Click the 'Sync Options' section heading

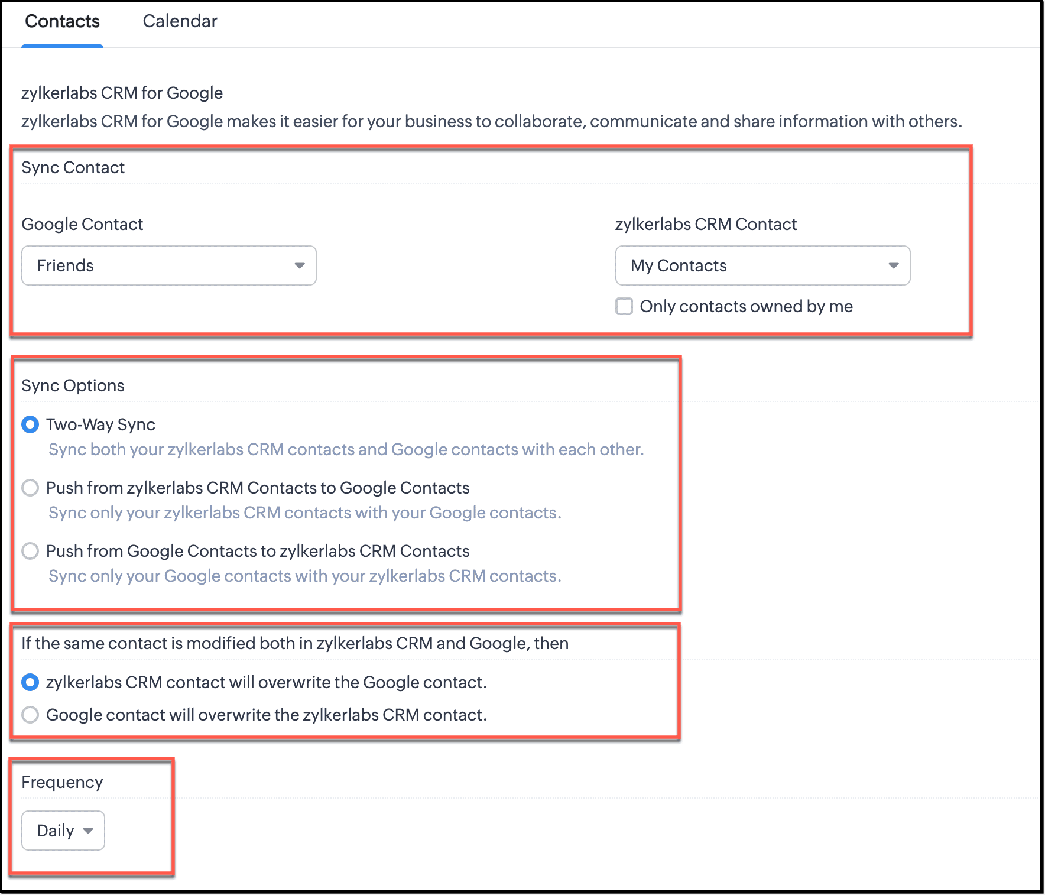point(73,385)
